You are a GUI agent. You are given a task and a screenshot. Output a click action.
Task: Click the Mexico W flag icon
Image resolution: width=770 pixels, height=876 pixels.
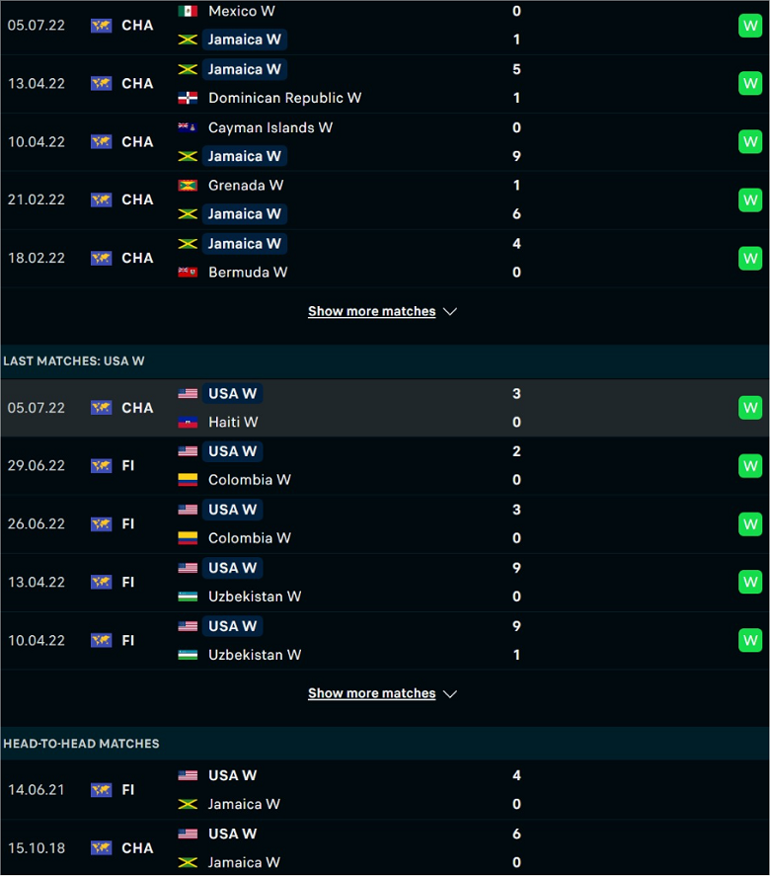188,11
